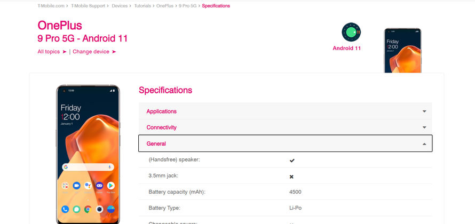Click the Android 11 round logo icon

tap(351, 32)
